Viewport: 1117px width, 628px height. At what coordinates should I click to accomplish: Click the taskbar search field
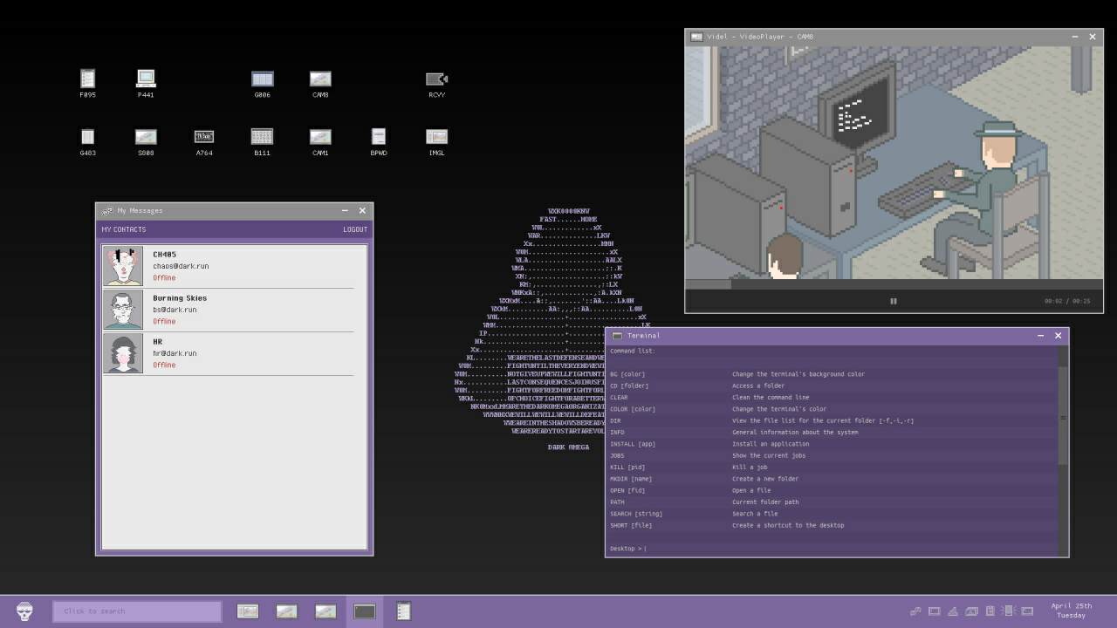(137, 611)
